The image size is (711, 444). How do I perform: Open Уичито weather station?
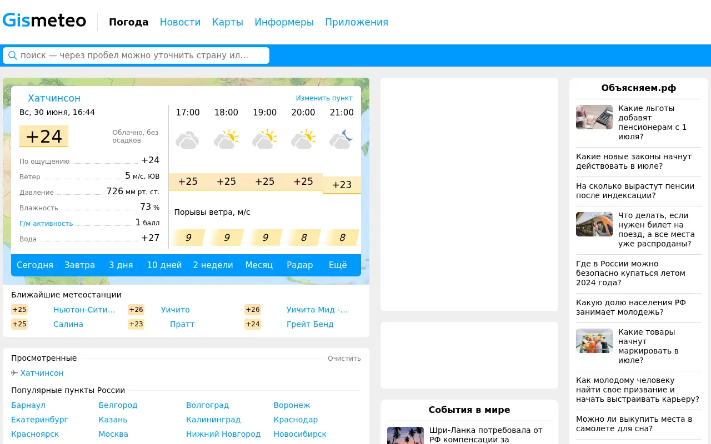tap(176, 310)
